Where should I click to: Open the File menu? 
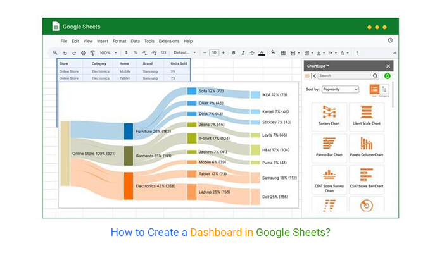click(x=64, y=41)
